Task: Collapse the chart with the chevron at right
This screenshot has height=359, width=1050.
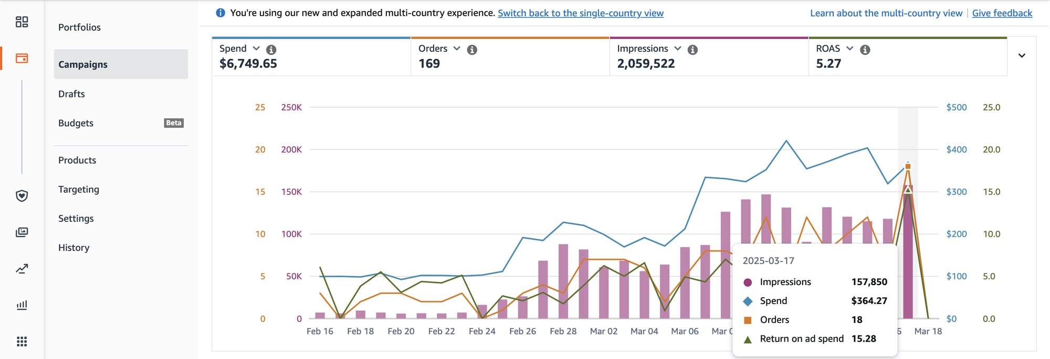Action: point(1022,56)
